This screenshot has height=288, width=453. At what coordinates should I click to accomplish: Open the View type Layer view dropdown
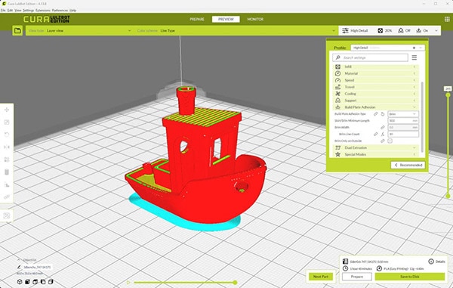tap(80, 30)
